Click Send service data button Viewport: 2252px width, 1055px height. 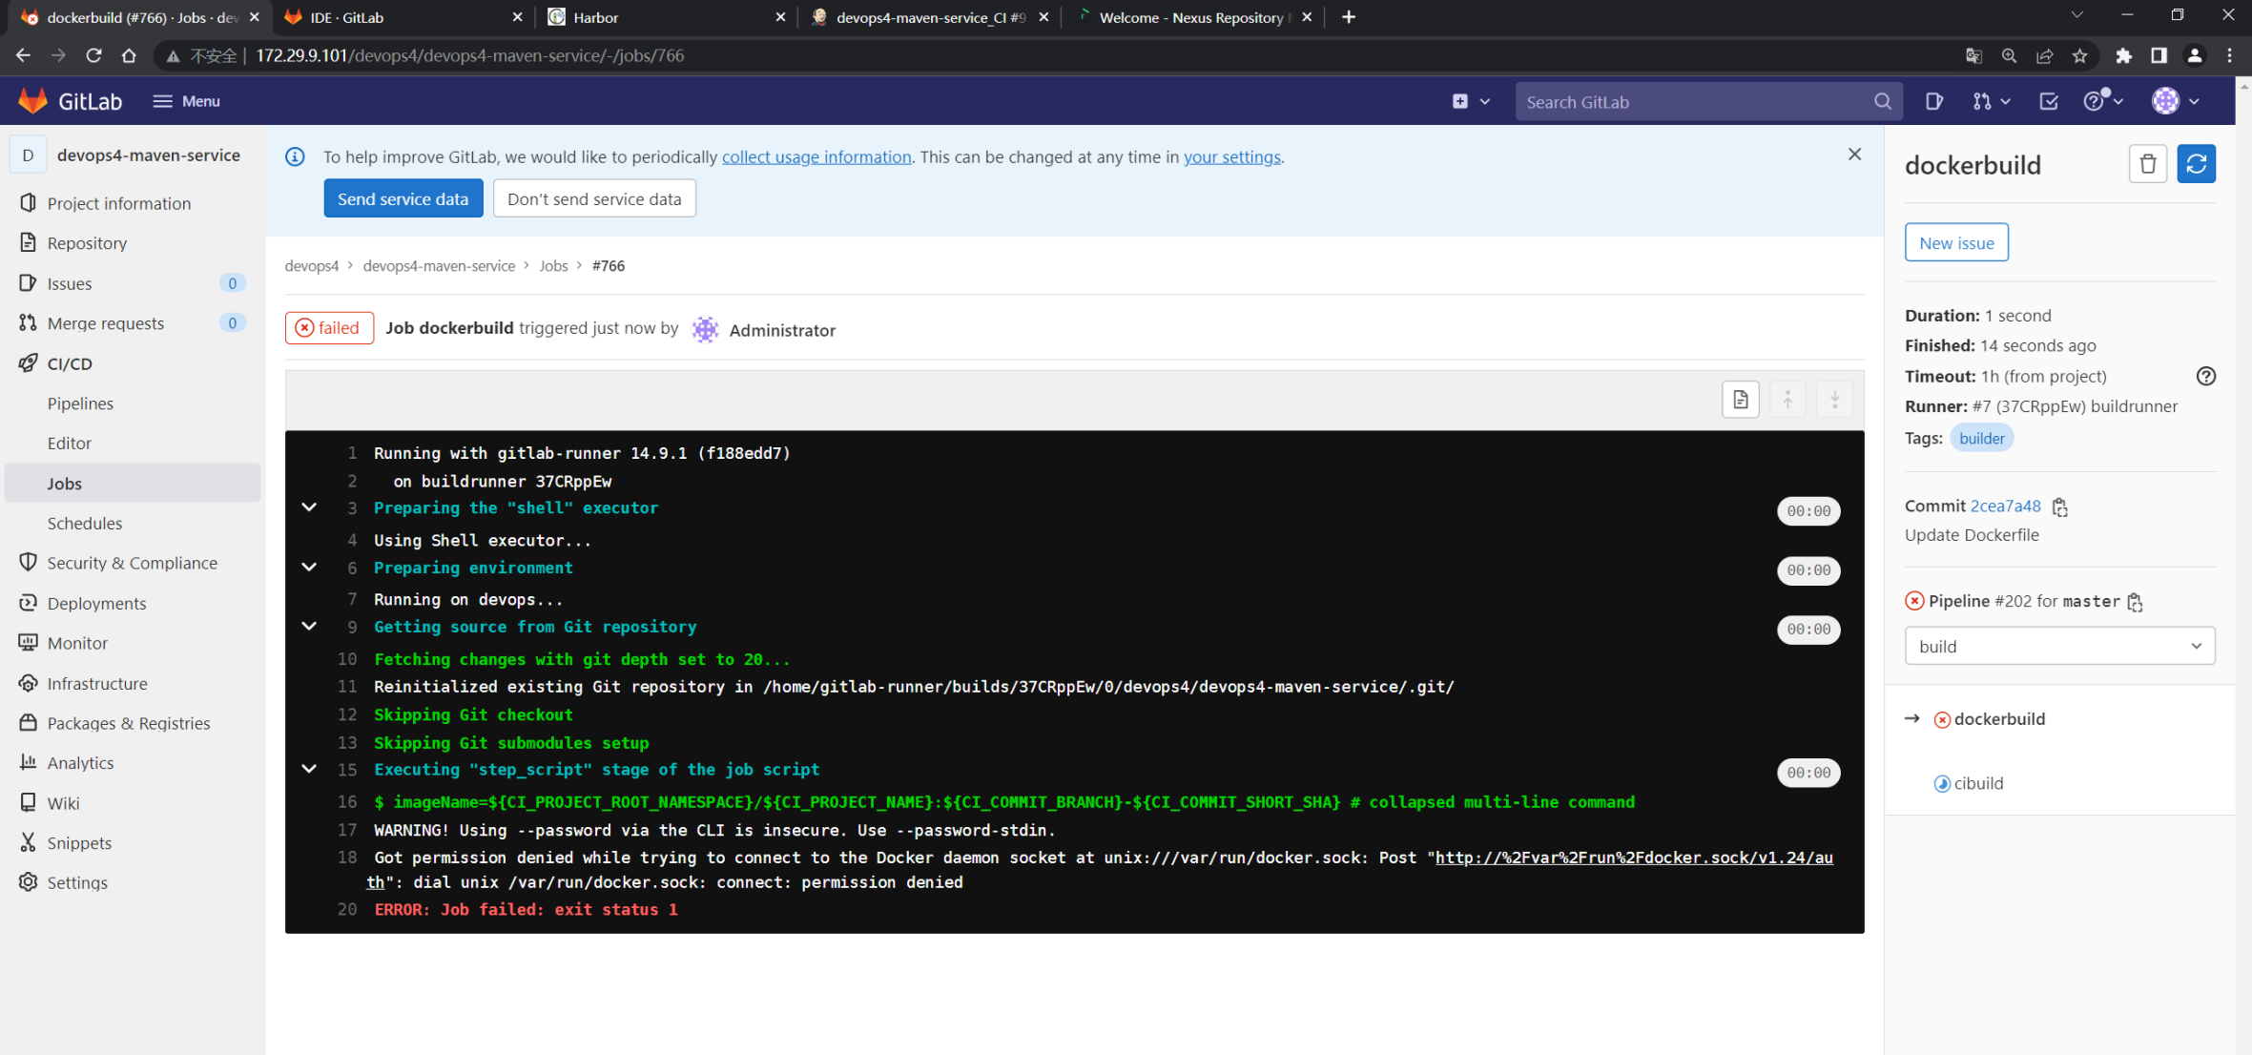click(x=403, y=198)
